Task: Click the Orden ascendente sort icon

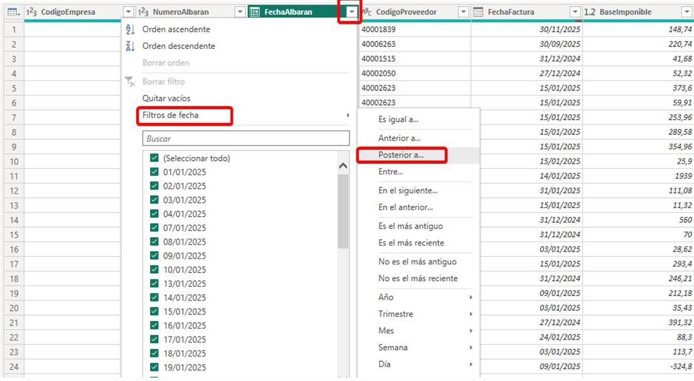Action: point(130,30)
